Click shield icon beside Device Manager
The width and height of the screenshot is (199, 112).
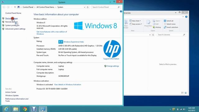coord(3,18)
